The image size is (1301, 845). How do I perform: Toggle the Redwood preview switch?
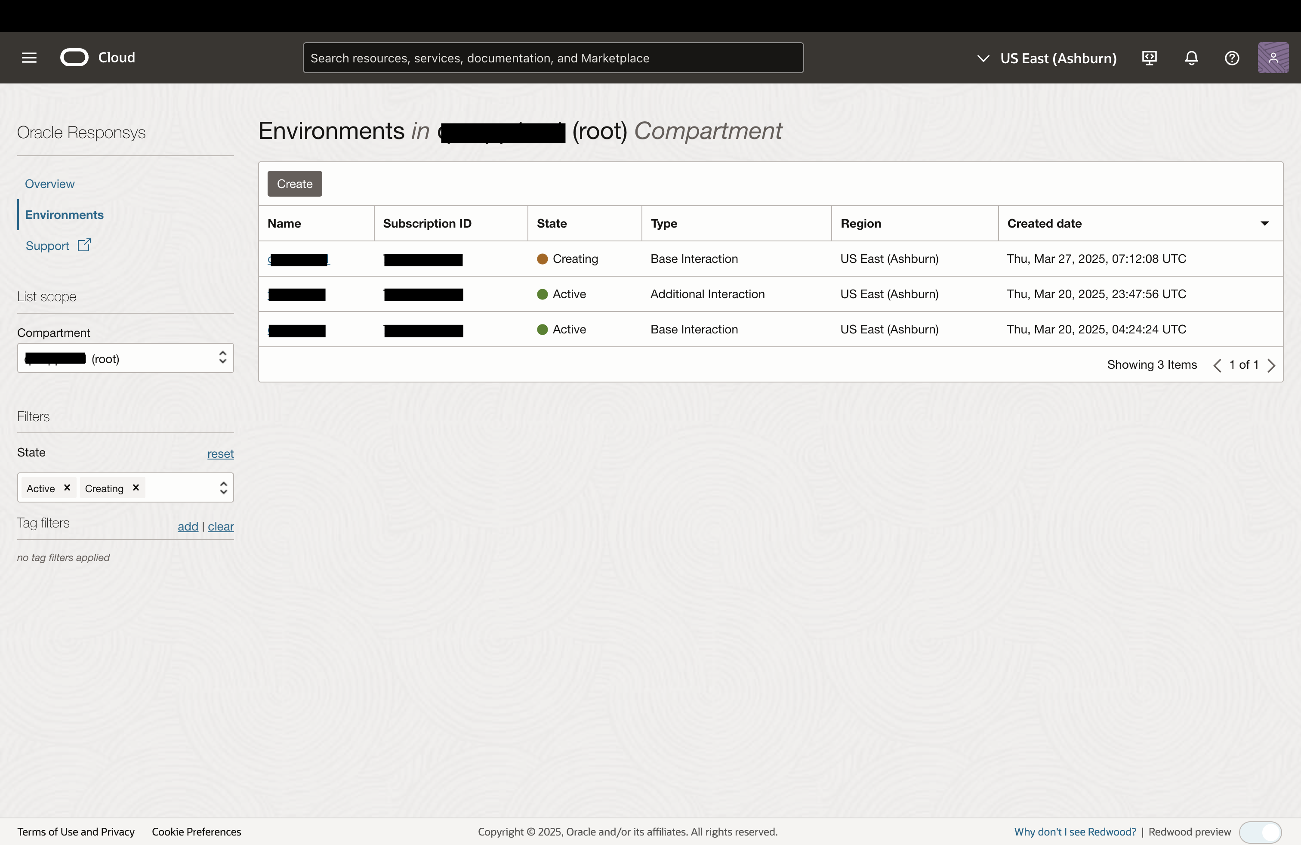tap(1260, 832)
